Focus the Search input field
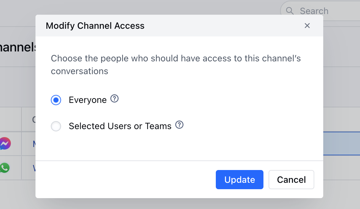Image resolution: width=360 pixels, height=209 pixels. [x=320, y=11]
